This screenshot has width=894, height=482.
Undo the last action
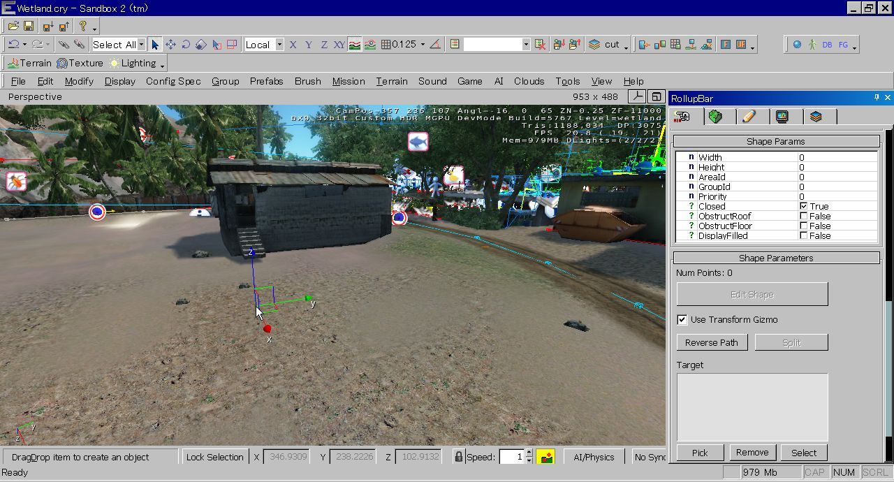[13, 44]
